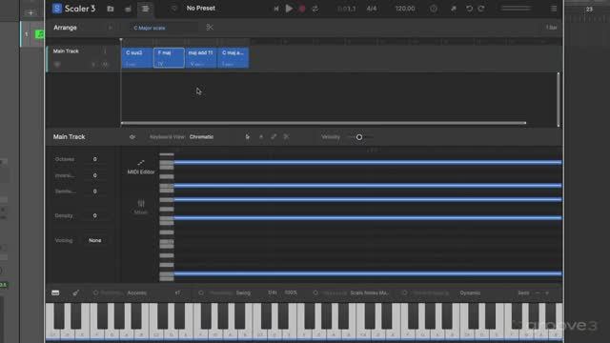This screenshot has width=610, height=343.
Task: Toggle the power button before Dynamic setting
Action: coord(404,293)
